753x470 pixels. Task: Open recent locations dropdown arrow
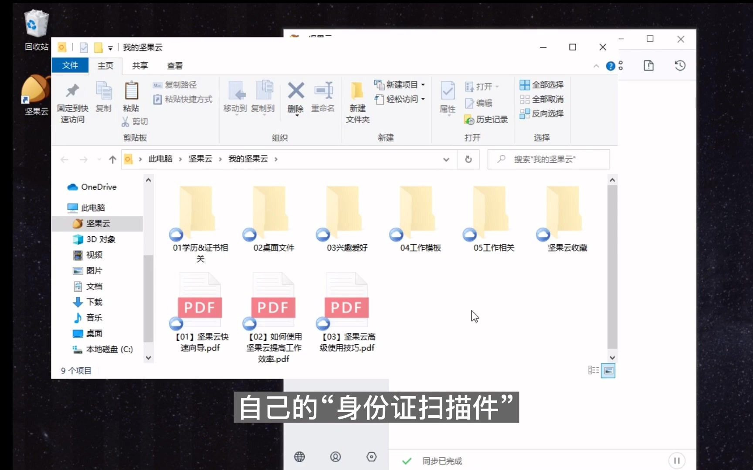coord(99,160)
